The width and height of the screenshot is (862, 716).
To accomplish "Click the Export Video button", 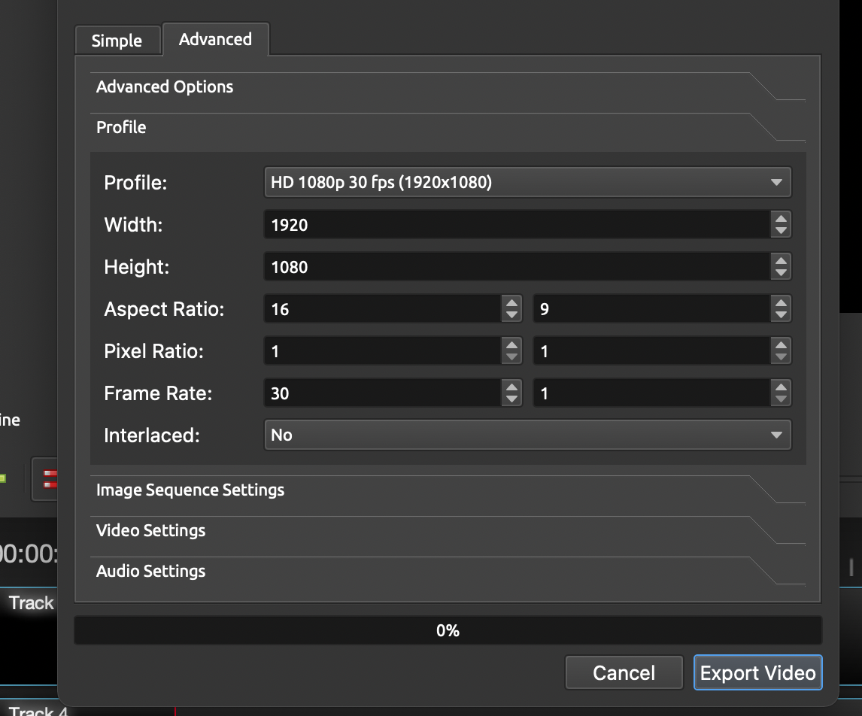I will (x=757, y=672).
